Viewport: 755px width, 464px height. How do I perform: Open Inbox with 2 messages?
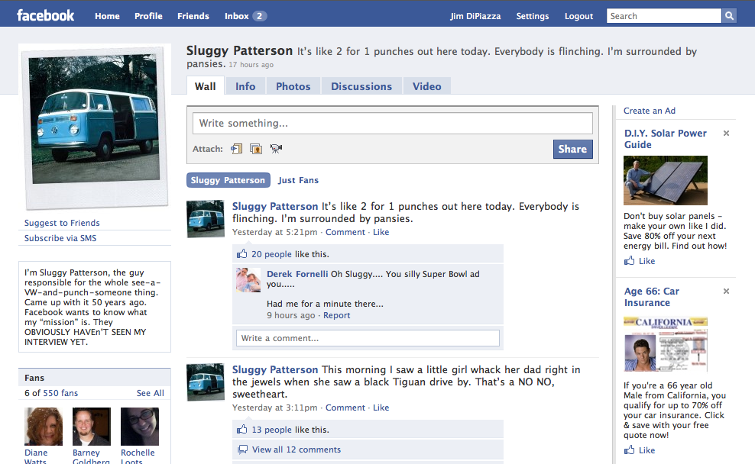click(x=245, y=16)
